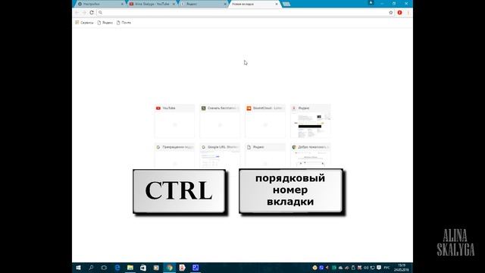Screen dimensions: 485x273
Task: Open the Яндекс tile with page preview
Action: [x=311, y=121]
